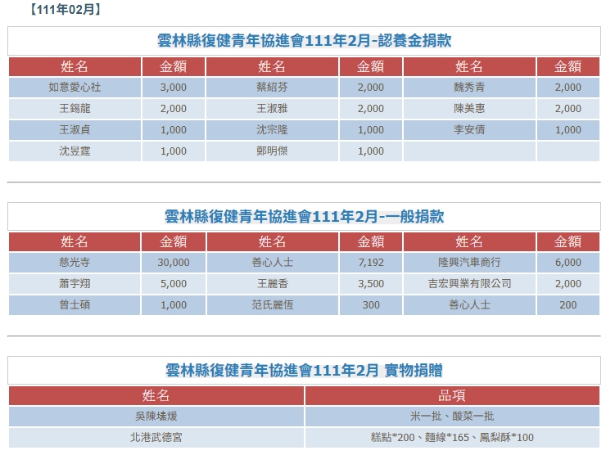Image resolution: width=606 pixels, height=455 pixels.
Task: Select donor name 王錫龍
Action: [x=75, y=109]
